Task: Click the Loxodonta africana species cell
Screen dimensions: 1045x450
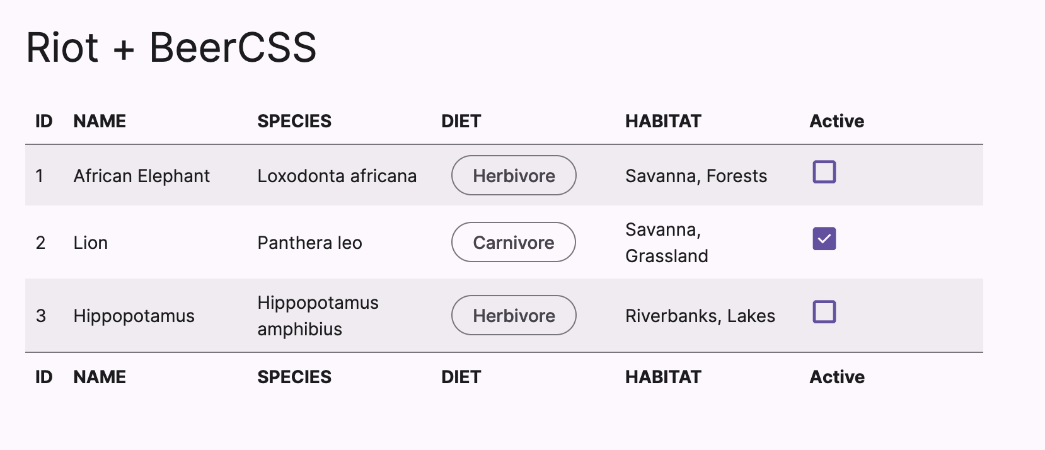Action: pos(337,176)
